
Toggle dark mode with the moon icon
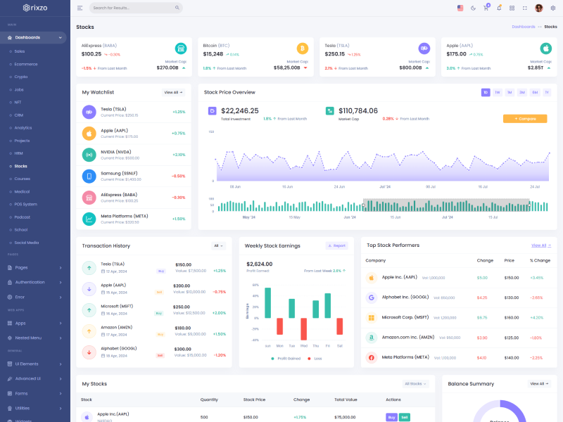coord(473,8)
